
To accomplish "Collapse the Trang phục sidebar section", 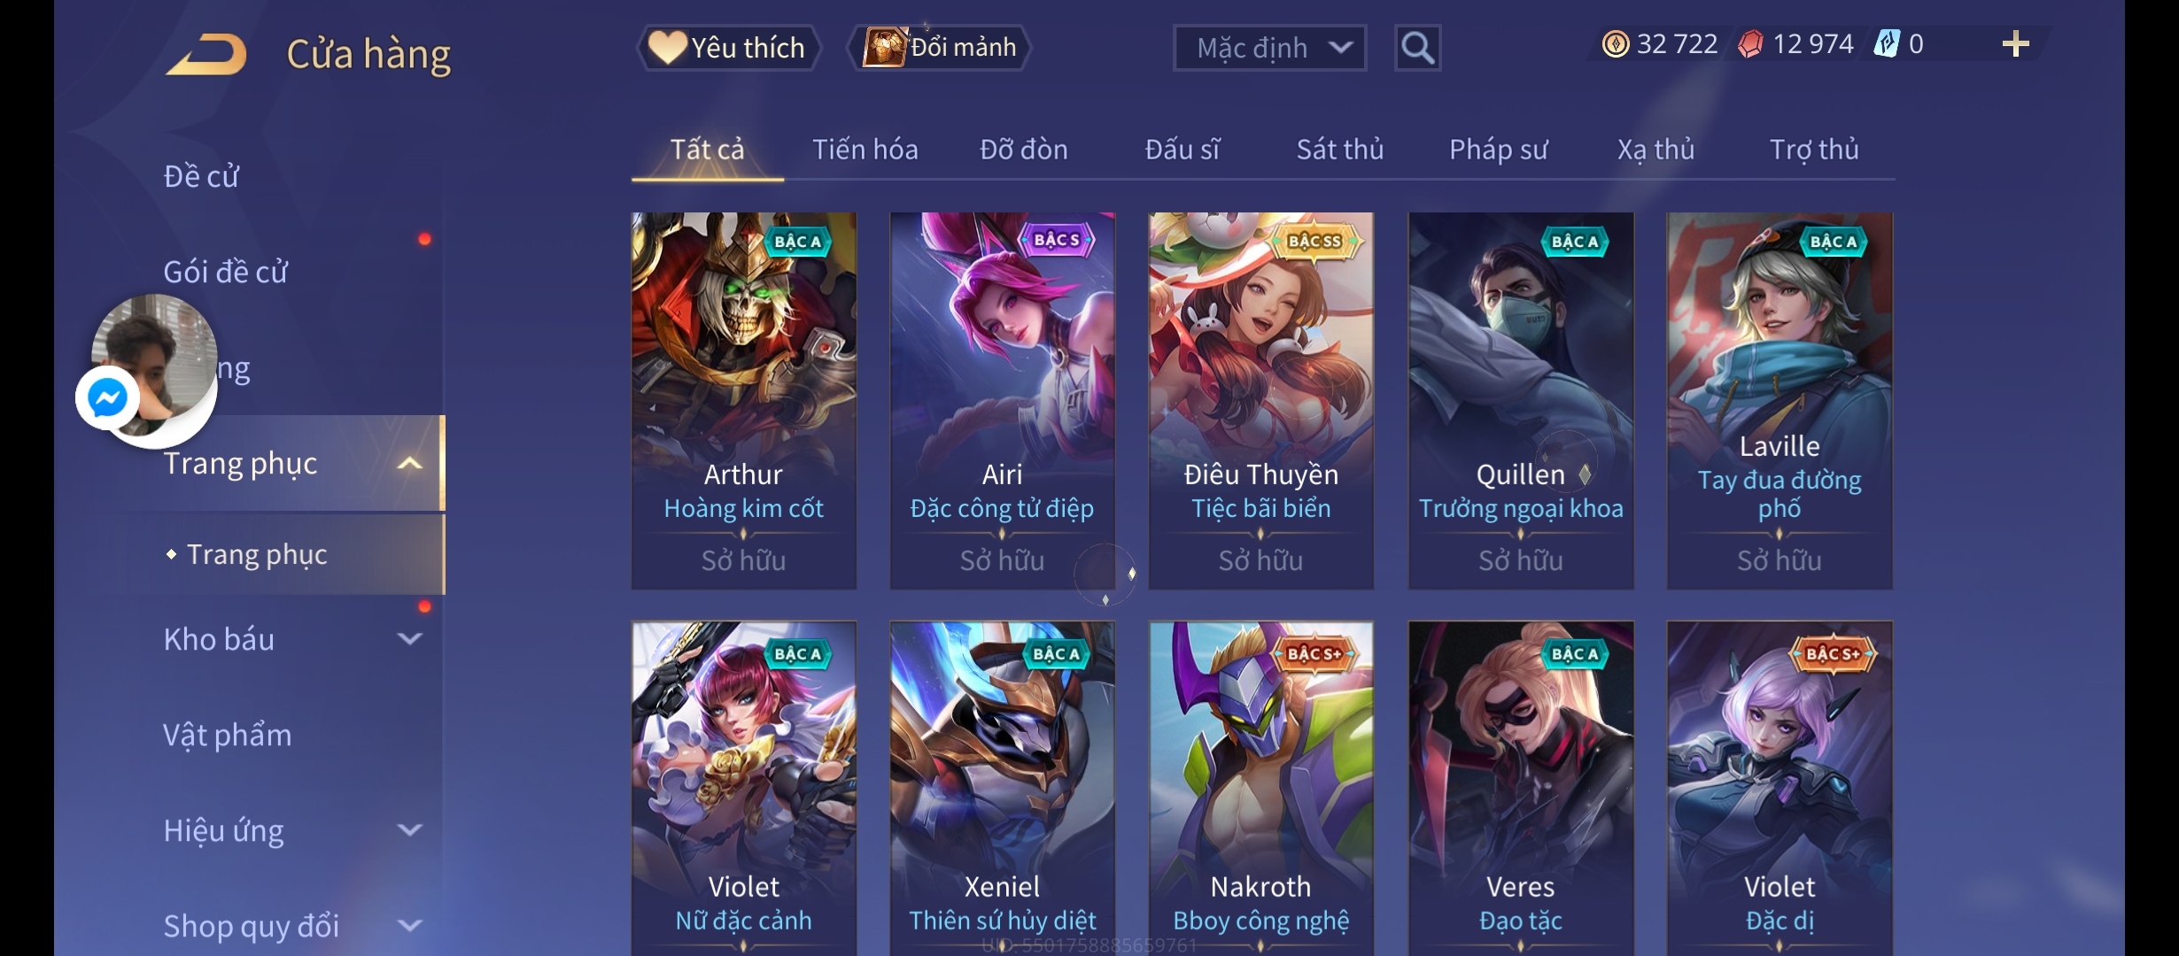I will pos(409,464).
